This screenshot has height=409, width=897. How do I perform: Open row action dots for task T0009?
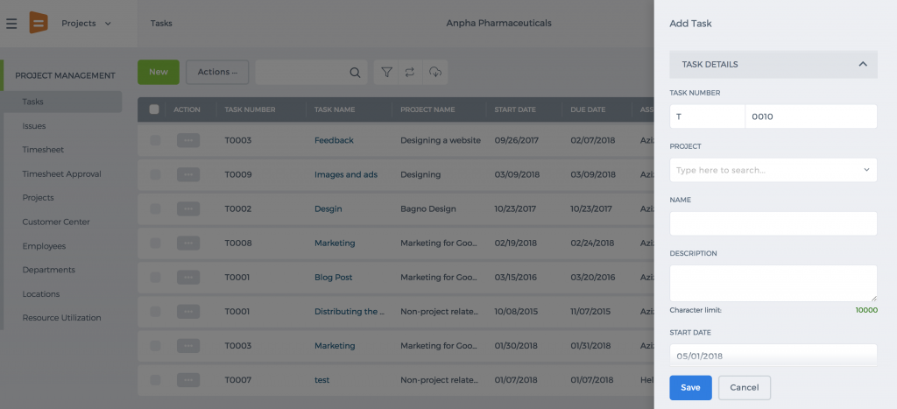coord(188,174)
